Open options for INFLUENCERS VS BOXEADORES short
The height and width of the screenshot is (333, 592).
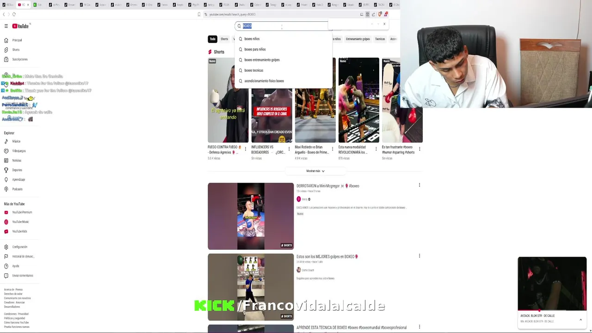pos(289,149)
